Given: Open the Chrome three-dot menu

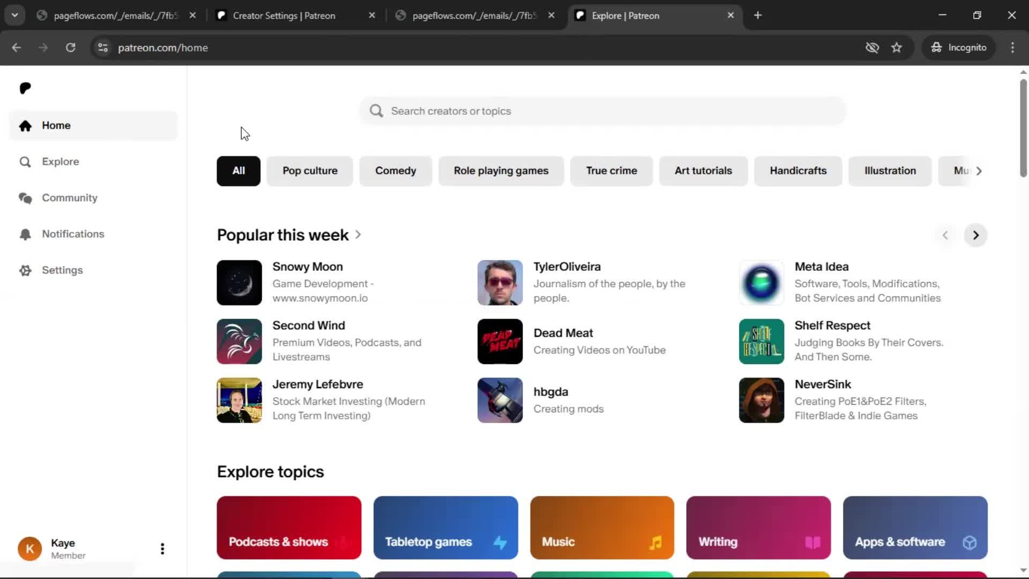Looking at the screenshot, I should [x=1012, y=48].
